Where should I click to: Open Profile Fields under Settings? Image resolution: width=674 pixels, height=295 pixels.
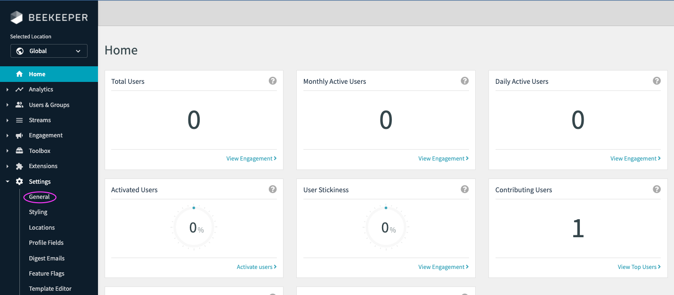coord(46,243)
